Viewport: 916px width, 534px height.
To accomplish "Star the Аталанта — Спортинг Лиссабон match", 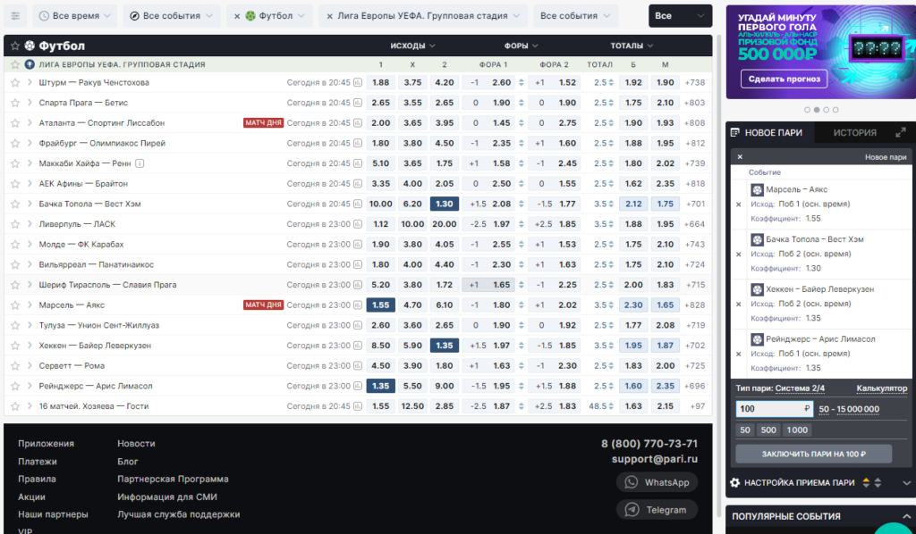I will [15, 123].
